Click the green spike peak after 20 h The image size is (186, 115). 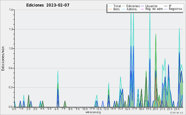pyautogui.click(x=156, y=34)
